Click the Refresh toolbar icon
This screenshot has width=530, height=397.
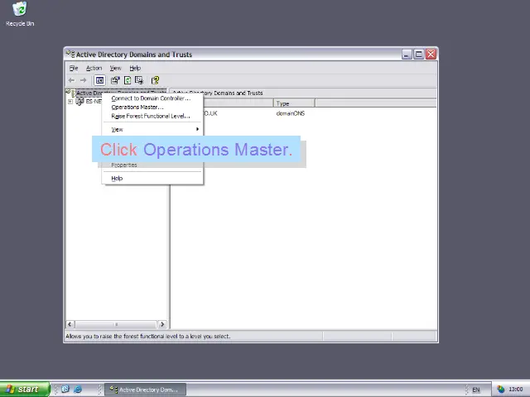pyautogui.click(x=128, y=80)
